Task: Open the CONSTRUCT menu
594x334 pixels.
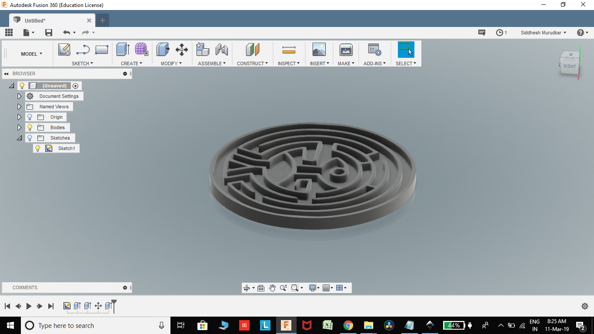Action: pos(252,63)
